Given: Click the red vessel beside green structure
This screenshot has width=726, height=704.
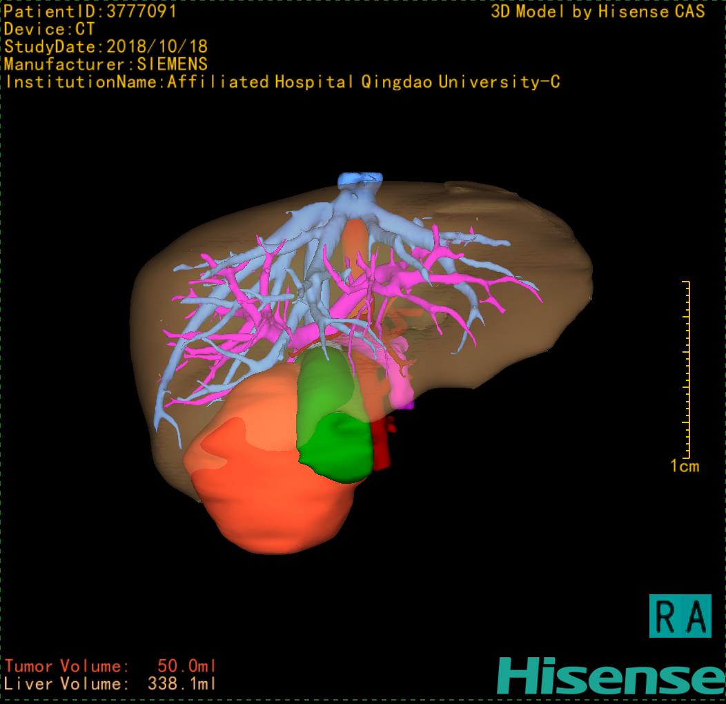Looking at the screenshot, I should [382, 443].
